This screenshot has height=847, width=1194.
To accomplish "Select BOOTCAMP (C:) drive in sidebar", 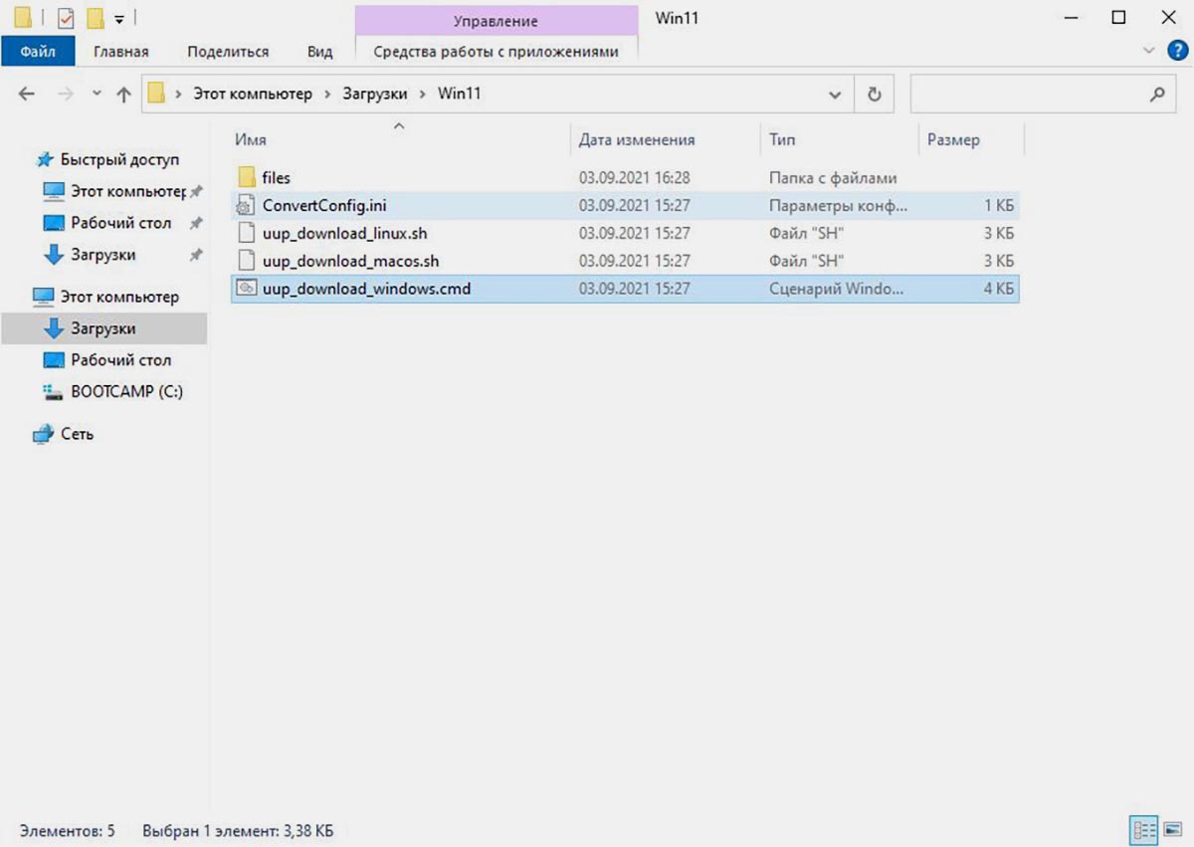I will click(126, 391).
